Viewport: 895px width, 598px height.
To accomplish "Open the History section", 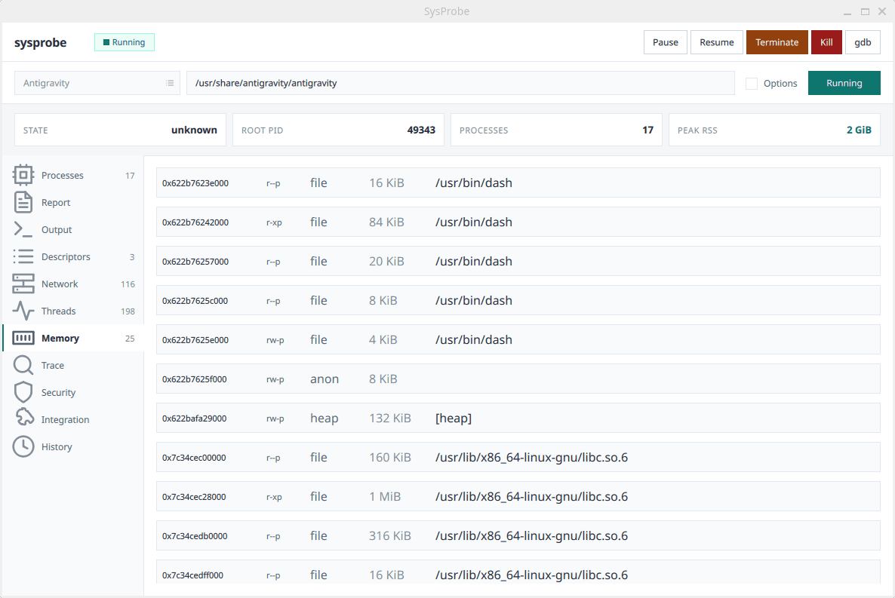I will pyautogui.click(x=57, y=446).
